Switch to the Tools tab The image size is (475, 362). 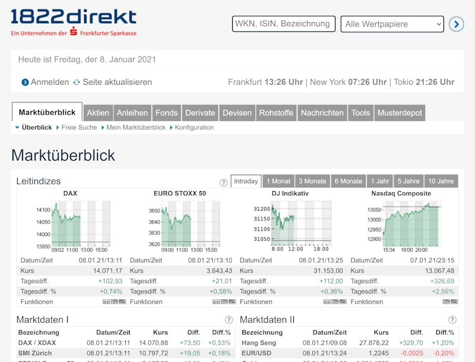coord(360,113)
